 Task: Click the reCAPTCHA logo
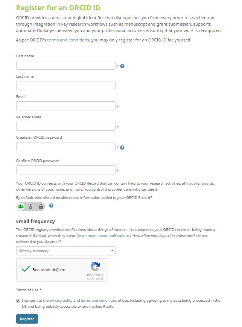click(x=95, y=267)
